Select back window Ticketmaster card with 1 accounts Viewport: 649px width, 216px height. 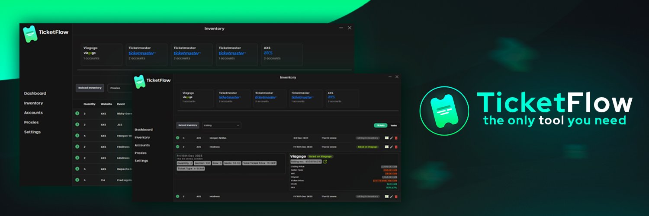pos(237,54)
